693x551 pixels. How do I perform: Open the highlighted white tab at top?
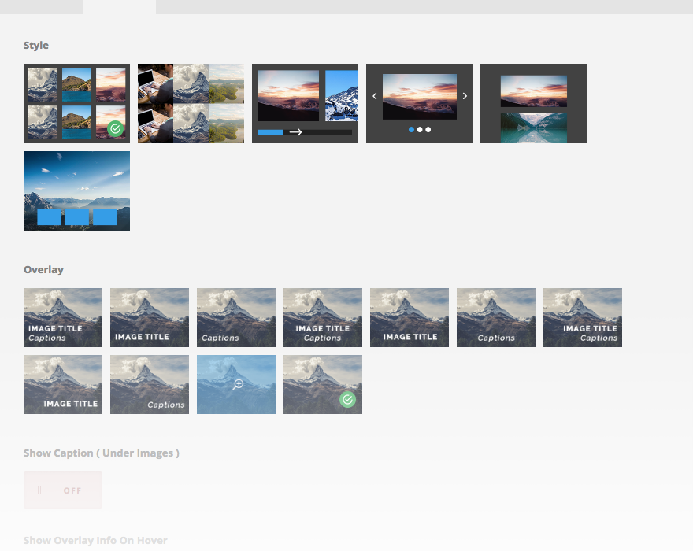(120, 7)
